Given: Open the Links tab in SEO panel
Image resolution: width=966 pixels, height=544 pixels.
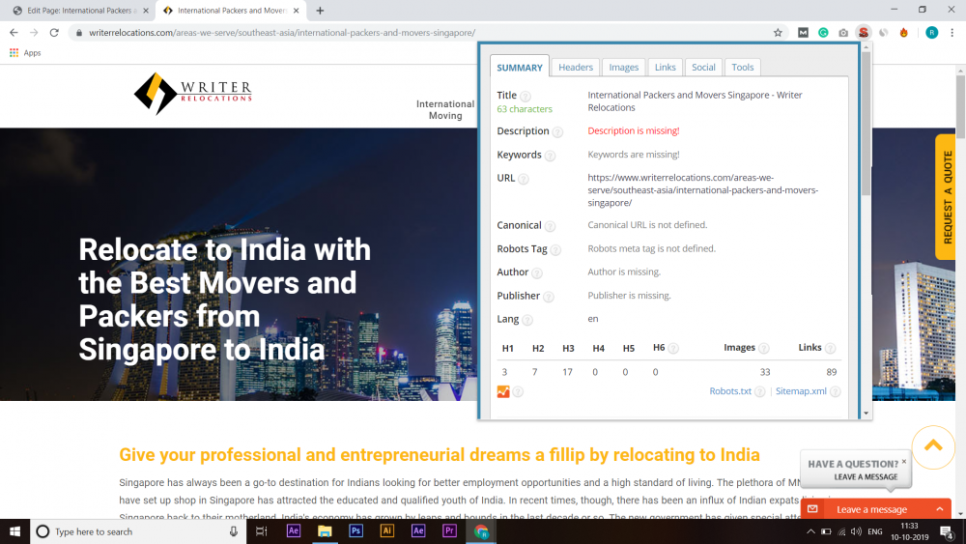Looking at the screenshot, I should pyautogui.click(x=665, y=67).
